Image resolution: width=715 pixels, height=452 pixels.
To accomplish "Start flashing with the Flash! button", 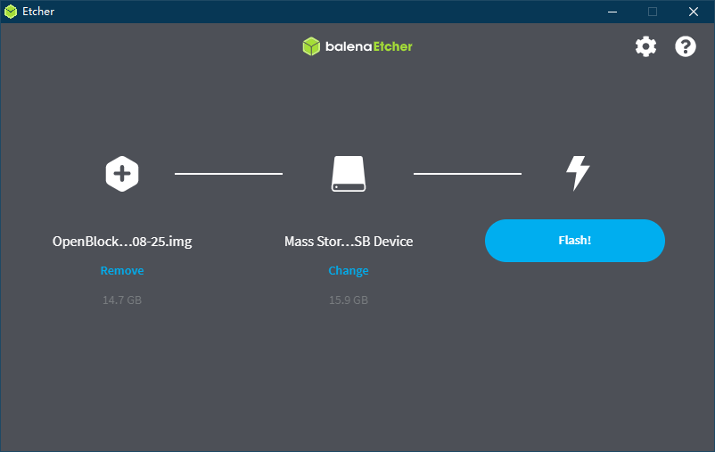I will point(574,241).
